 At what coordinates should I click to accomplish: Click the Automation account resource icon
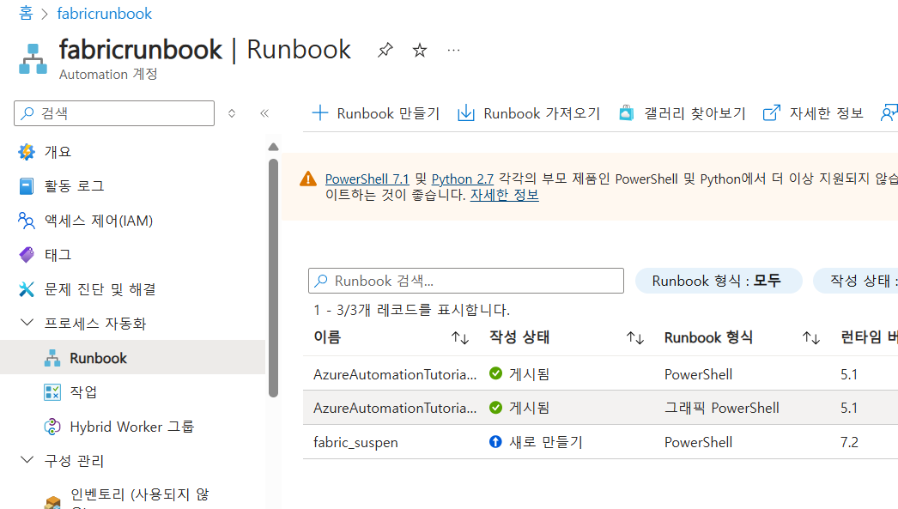(x=33, y=59)
